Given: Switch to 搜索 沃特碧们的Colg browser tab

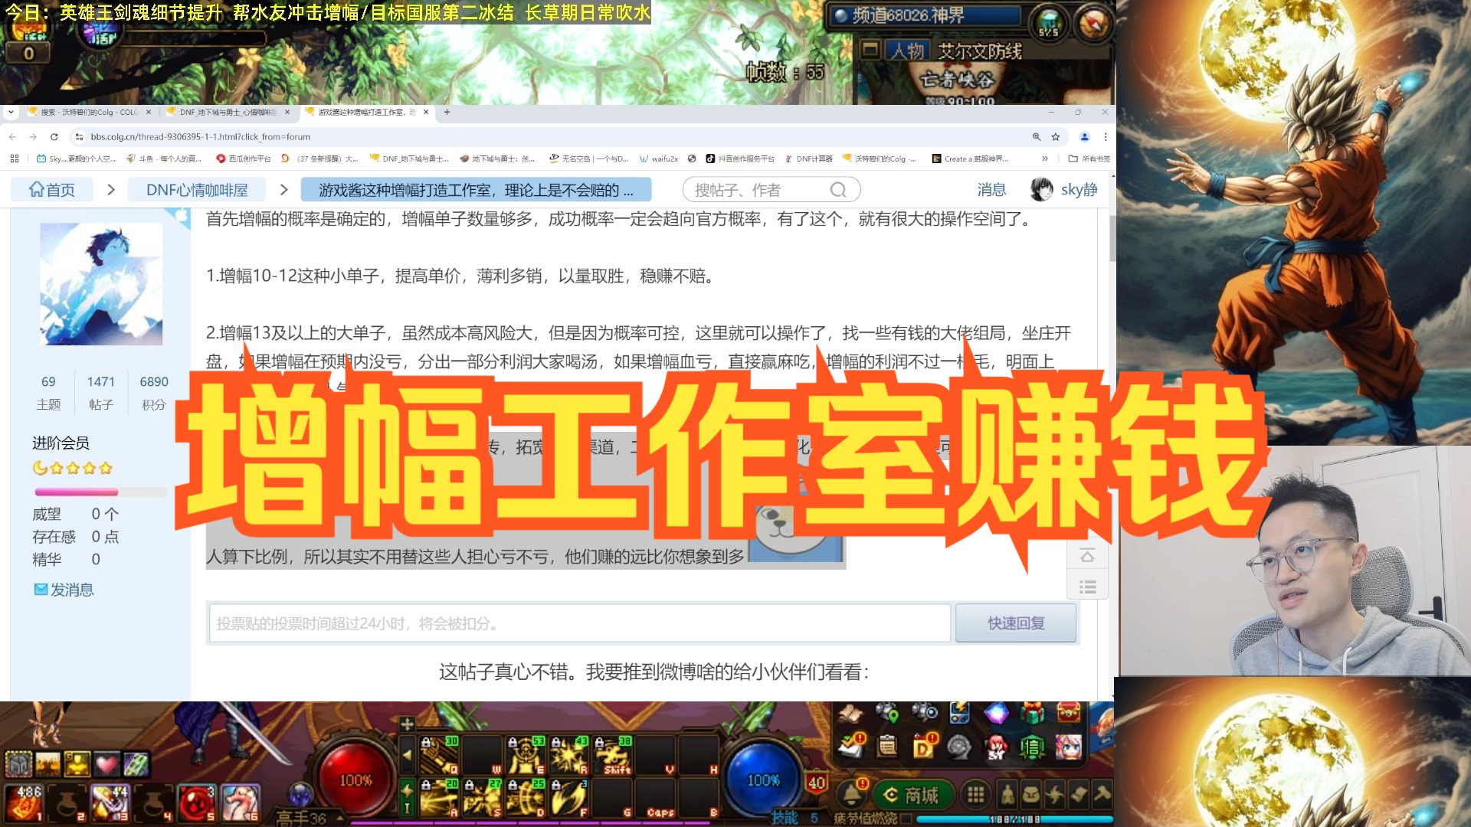Looking at the screenshot, I should click(90, 112).
